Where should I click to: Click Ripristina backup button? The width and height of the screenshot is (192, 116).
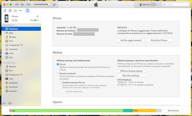(132, 76)
